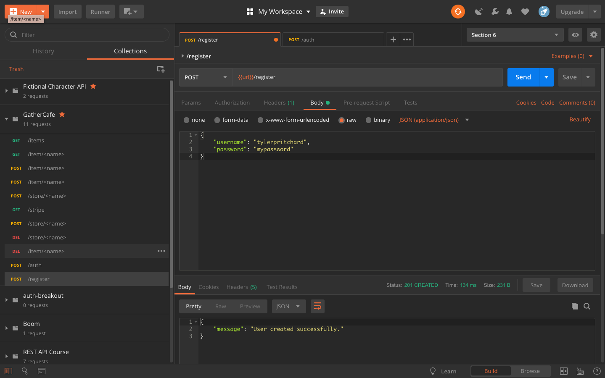Open the wrench settings icon
This screenshot has width=605, height=378.
point(495,12)
